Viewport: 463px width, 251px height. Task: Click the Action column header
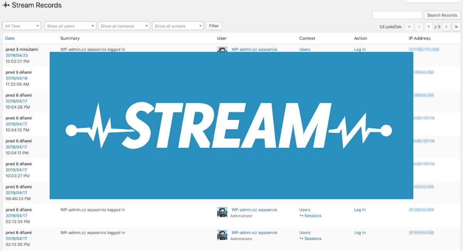click(x=360, y=38)
